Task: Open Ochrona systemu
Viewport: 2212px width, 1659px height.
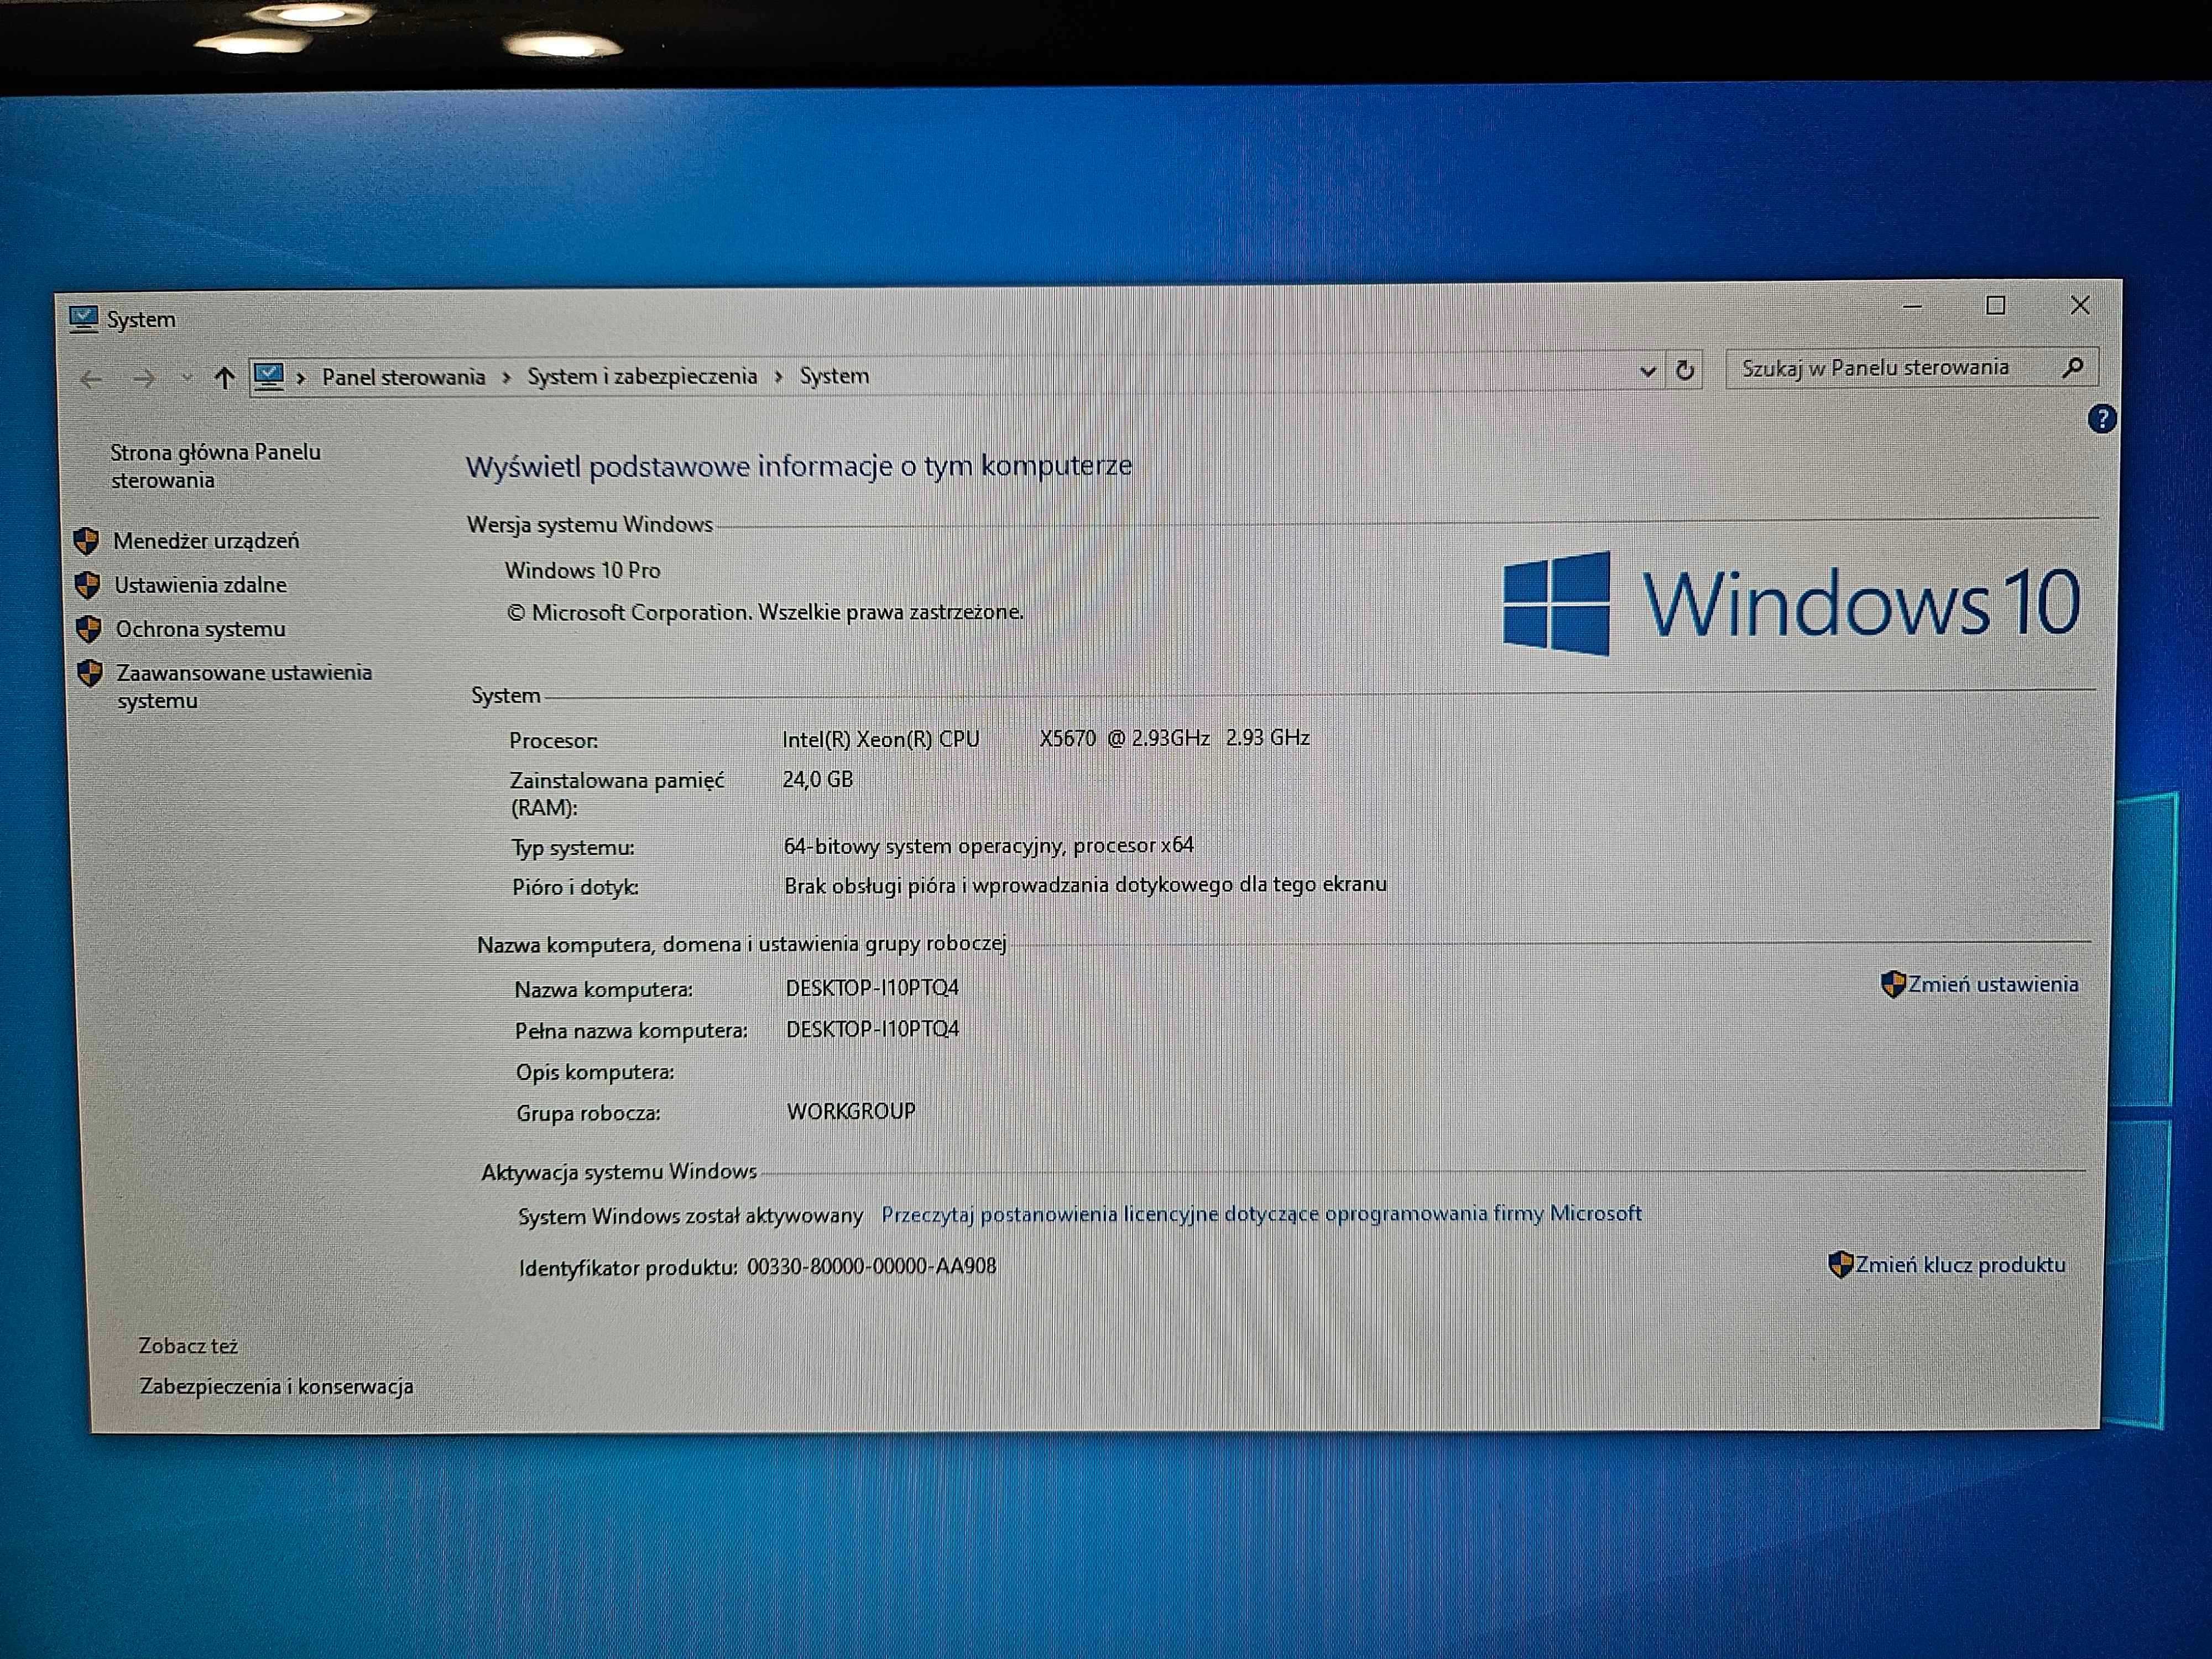Action: tap(200, 629)
